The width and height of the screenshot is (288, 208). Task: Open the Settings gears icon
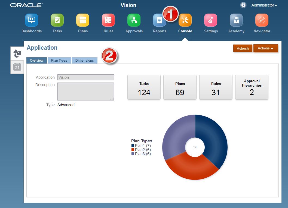point(211,20)
